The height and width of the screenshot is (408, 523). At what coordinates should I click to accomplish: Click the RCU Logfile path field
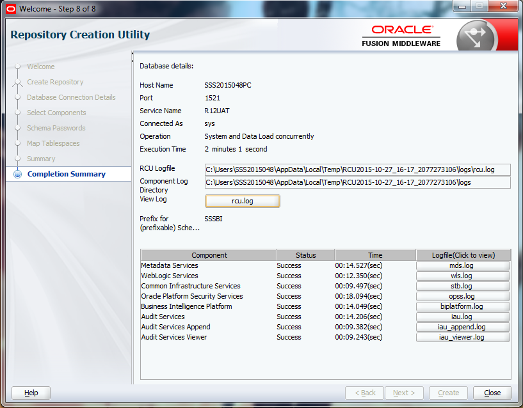(x=358, y=169)
